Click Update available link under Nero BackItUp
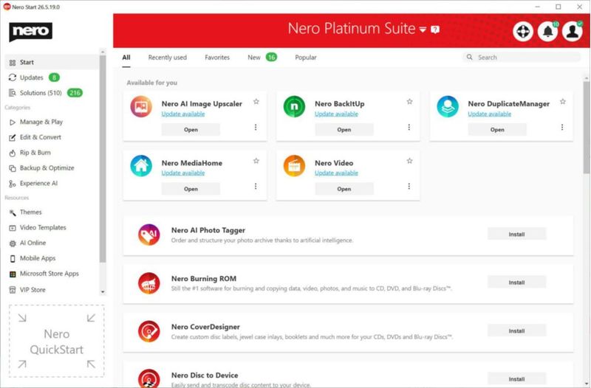591x388 pixels. pos(337,114)
